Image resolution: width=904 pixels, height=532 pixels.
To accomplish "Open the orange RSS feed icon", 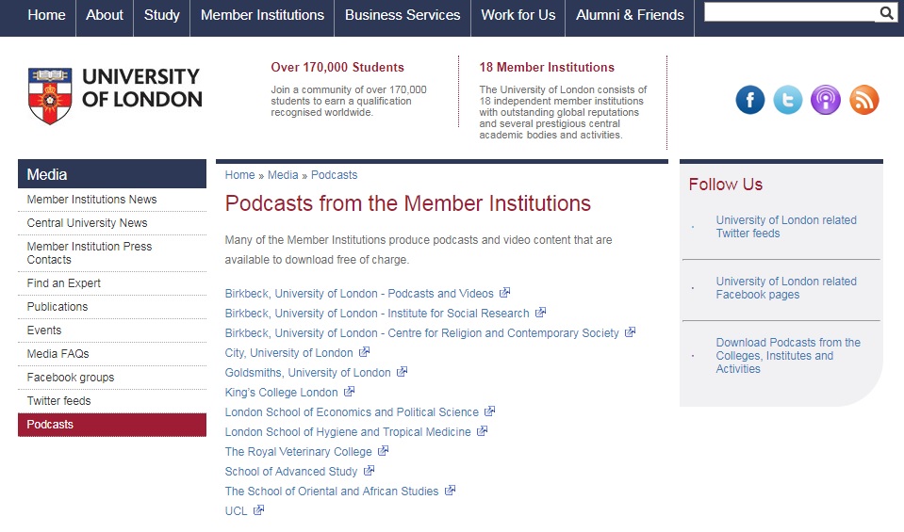I will pos(863,99).
